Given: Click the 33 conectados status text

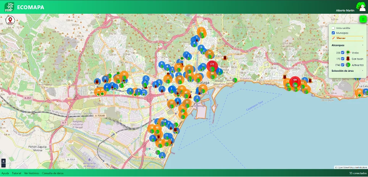Looking at the screenshot, I should [358, 173].
